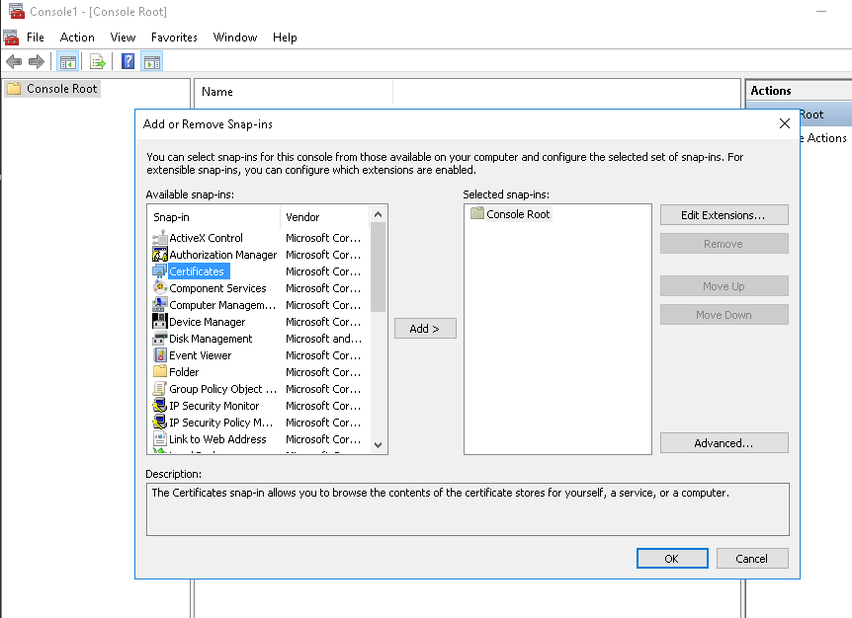Open the Favorites menu
The height and width of the screenshot is (618, 852).
(x=174, y=38)
